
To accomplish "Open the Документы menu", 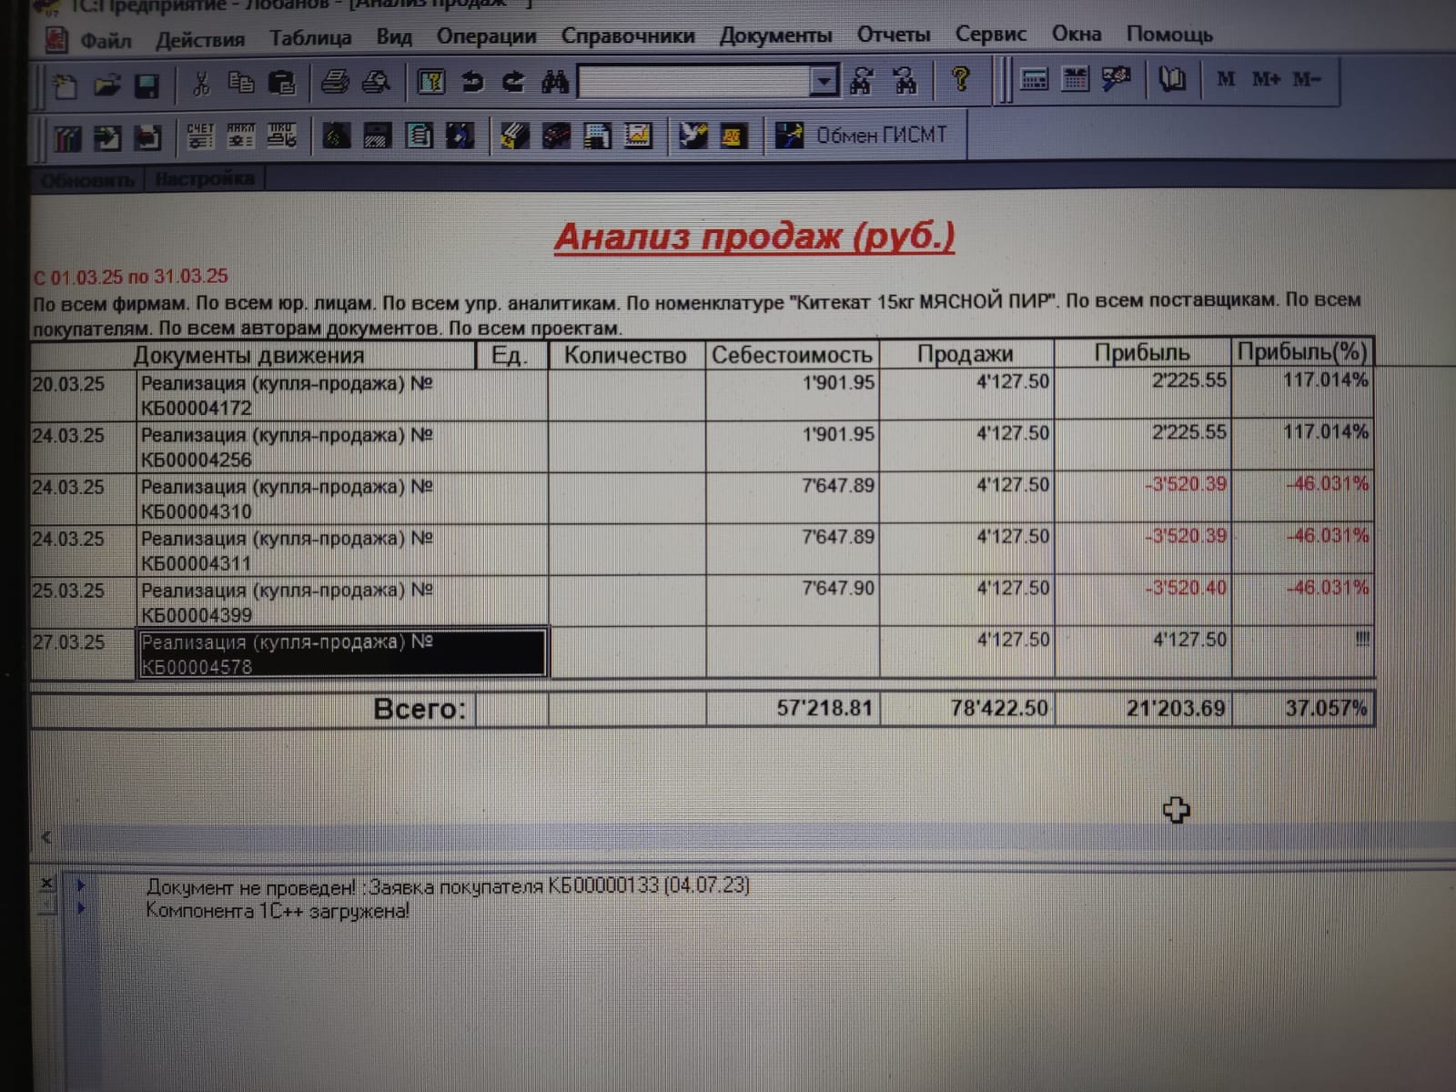I will coord(775,36).
